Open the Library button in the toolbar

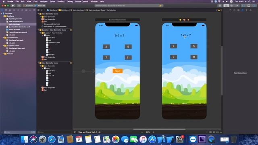pos(220,6)
